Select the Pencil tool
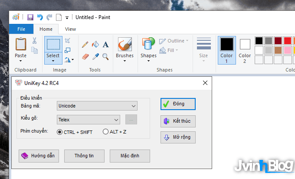The image size is (295, 179). click(x=85, y=44)
